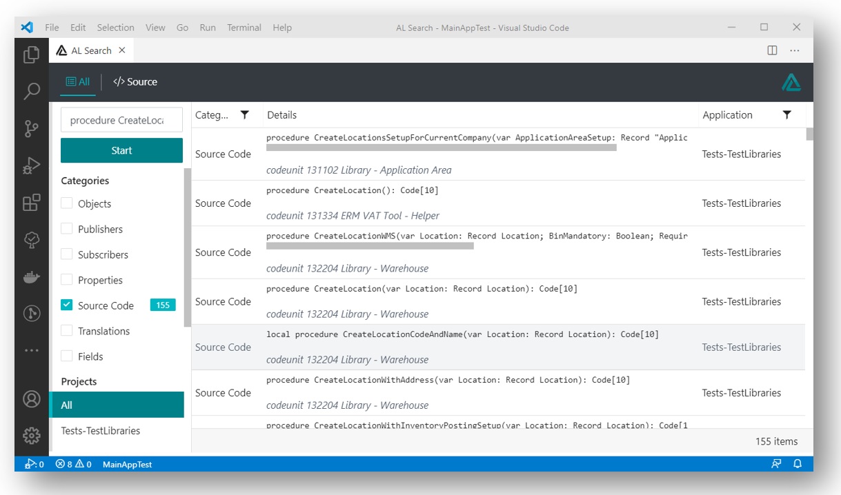Open the Search view magnifier icon

31,91
